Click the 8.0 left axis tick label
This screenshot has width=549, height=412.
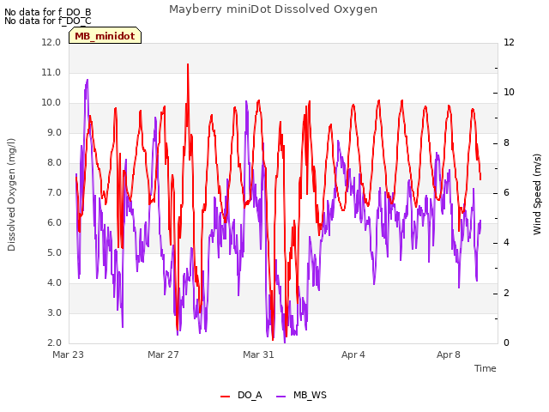[54, 163]
